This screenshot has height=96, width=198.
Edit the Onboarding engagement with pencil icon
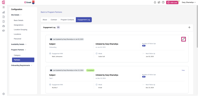pyautogui.click(x=184, y=39)
